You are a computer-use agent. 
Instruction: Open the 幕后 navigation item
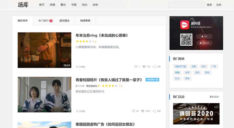[63, 5]
